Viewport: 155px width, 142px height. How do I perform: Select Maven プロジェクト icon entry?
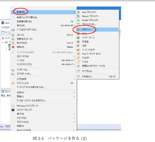(x=78, y=16)
